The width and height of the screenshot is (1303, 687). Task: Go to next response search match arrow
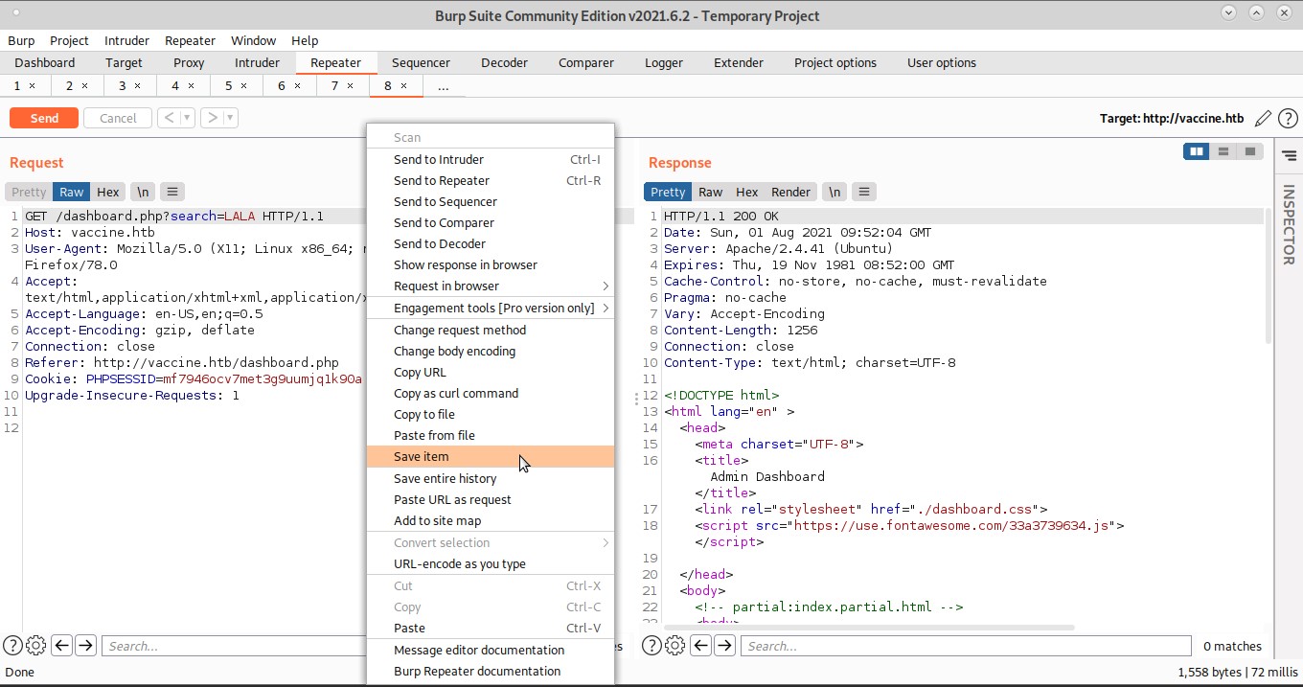pyautogui.click(x=725, y=646)
